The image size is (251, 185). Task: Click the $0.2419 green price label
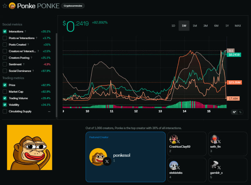(234, 55)
